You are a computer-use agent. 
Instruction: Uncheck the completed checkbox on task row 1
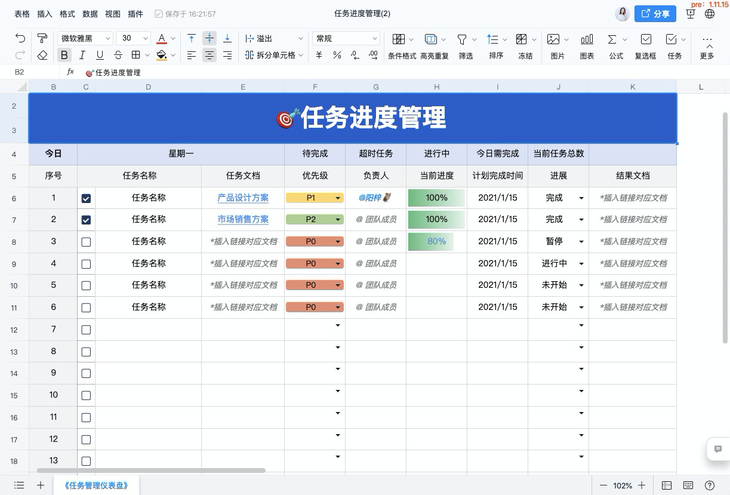click(x=86, y=197)
